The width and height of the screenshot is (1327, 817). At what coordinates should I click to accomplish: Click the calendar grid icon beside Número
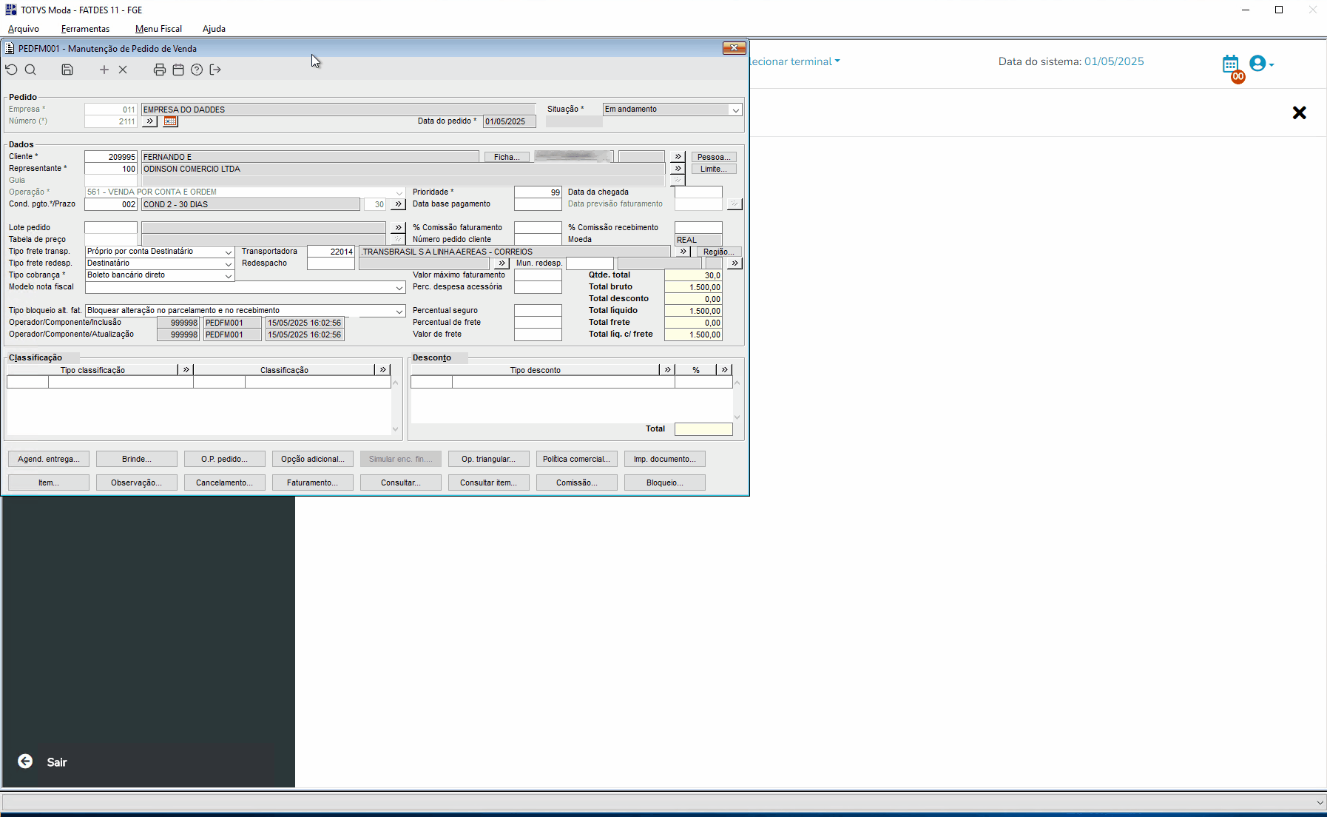click(170, 121)
